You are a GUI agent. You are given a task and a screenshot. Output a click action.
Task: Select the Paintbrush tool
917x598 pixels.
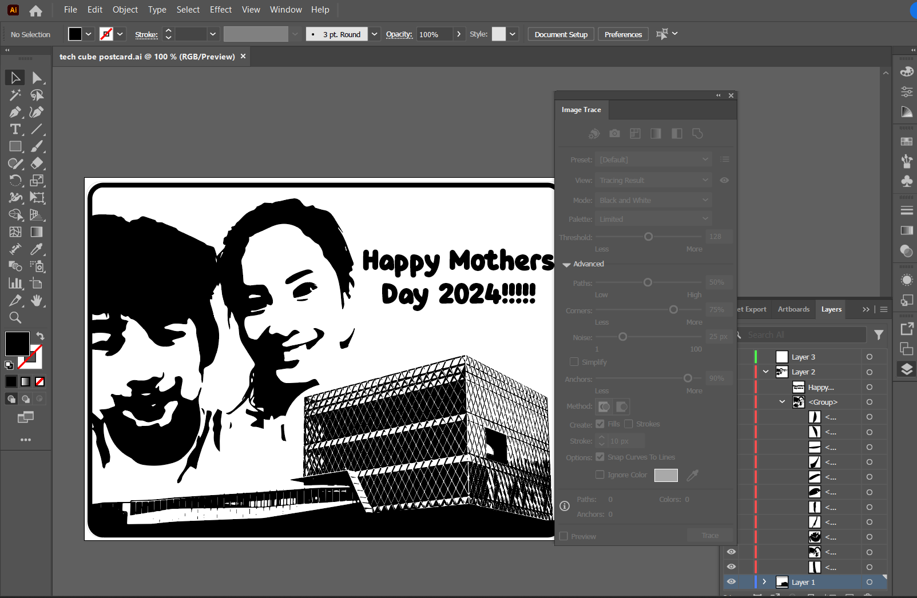click(37, 146)
